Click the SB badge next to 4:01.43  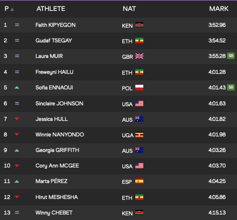point(231,87)
